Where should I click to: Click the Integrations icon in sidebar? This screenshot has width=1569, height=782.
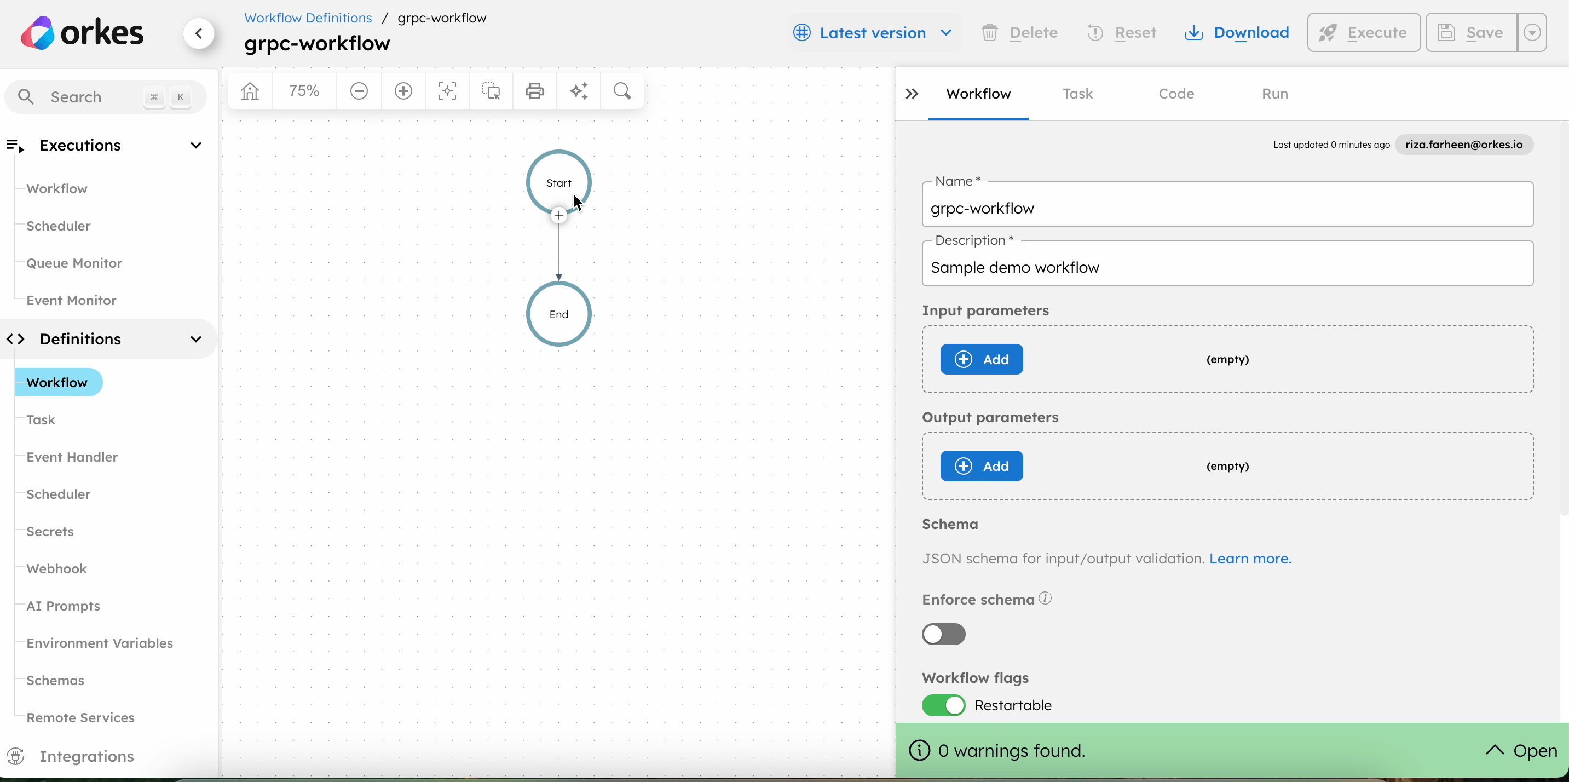(15, 756)
